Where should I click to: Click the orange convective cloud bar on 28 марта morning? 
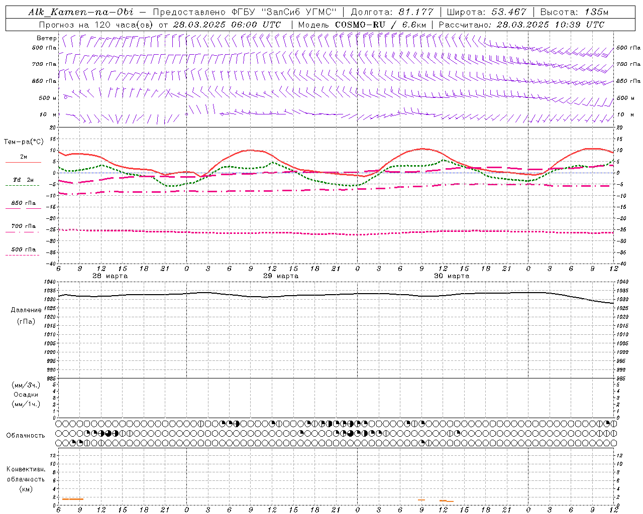[72, 499]
